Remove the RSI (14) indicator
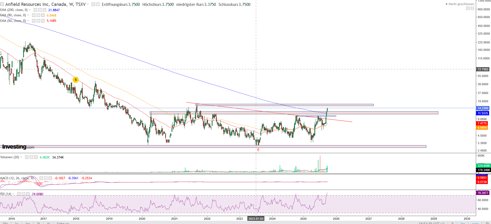 click(x=28, y=194)
